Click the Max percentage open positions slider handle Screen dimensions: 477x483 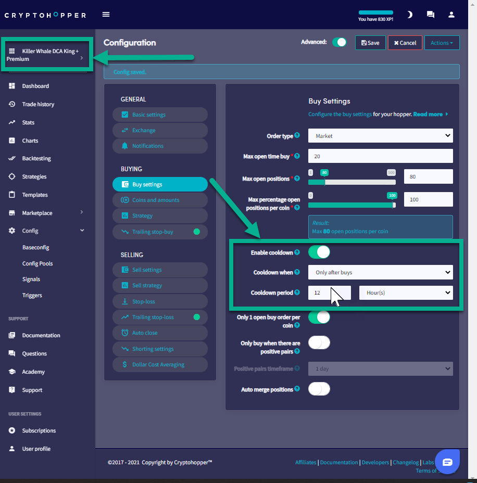click(393, 205)
